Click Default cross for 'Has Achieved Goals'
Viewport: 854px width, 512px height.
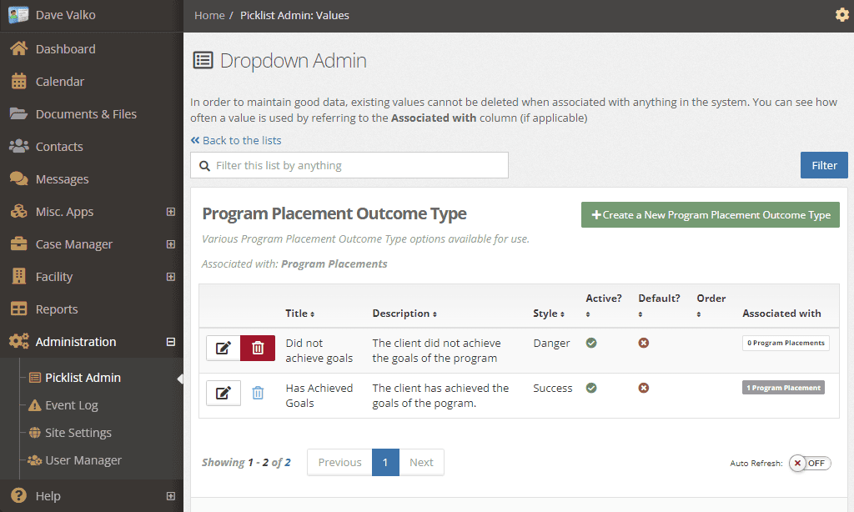(x=643, y=388)
